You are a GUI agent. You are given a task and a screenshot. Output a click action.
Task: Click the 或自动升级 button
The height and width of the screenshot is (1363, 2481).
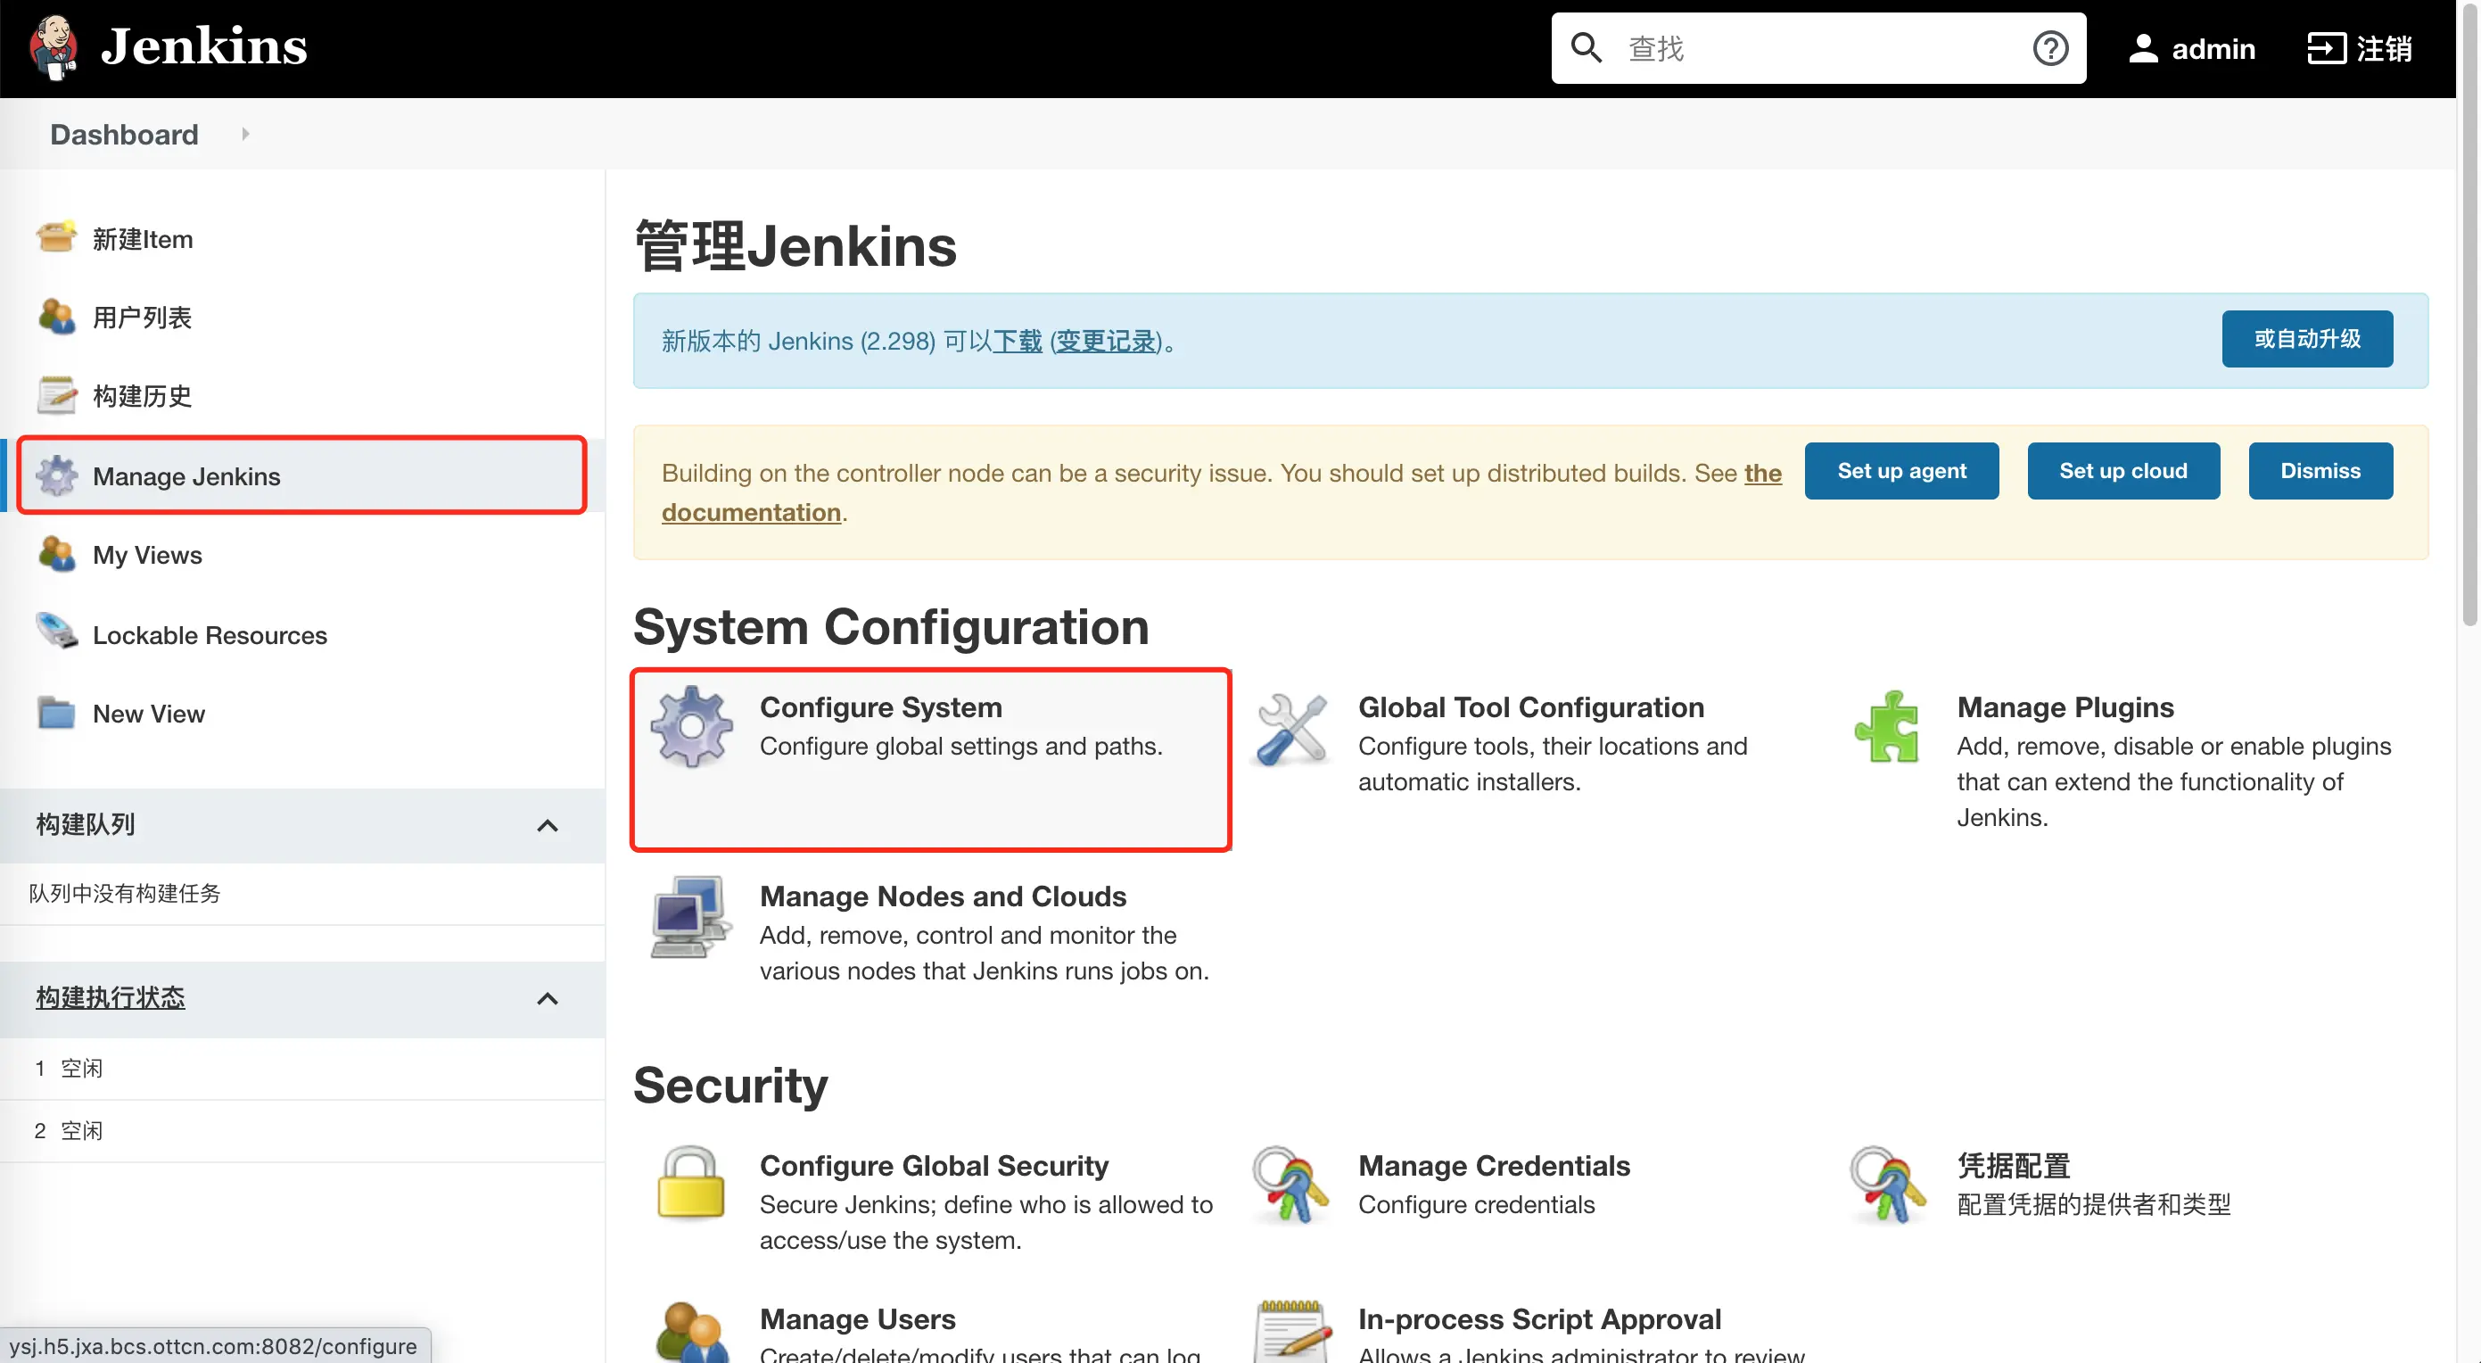[x=2307, y=338]
